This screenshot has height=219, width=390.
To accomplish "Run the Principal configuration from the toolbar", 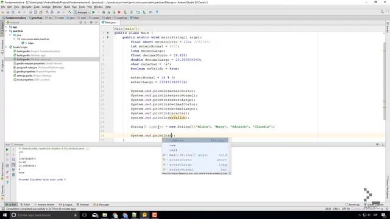I will (93, 12).
